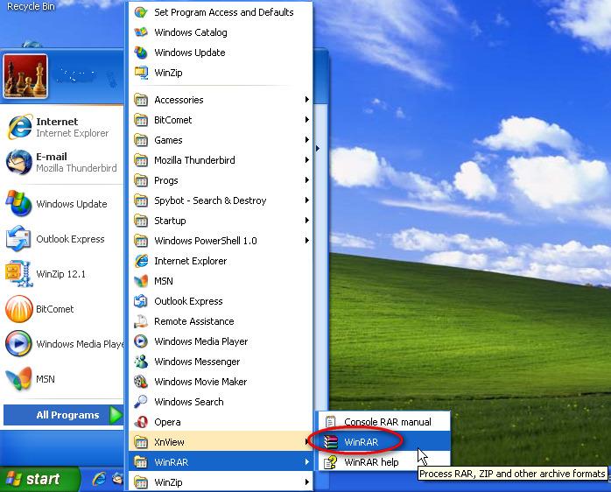Click the Windows Search magnifier icon
This screenshot has width=611, height=492.
tap(141, 402)
